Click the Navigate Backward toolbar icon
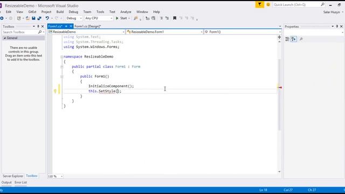Image resolution: width=345 pixels, height=194 pixels. click(x=2, y=18)
